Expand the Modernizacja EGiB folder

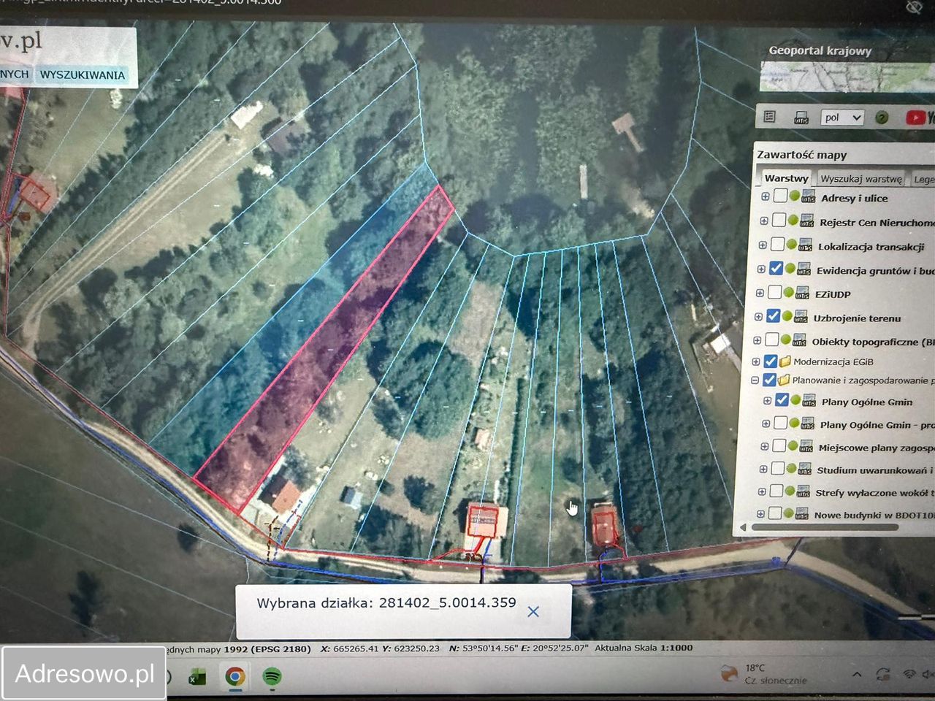point(756,361)
